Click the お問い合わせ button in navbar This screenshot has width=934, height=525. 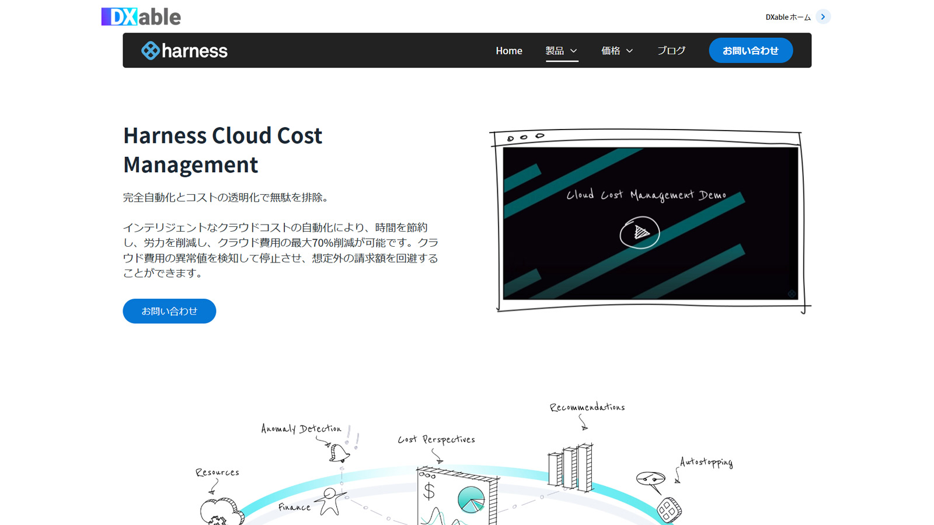tap(751, 51)
